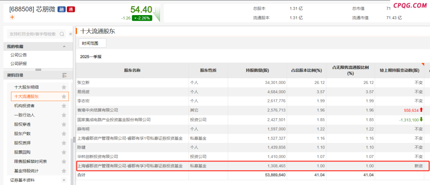The width and height of the screenshot is (430, 185).
Task: Star the 基金持股统计 item
Action: click(64, 171)
